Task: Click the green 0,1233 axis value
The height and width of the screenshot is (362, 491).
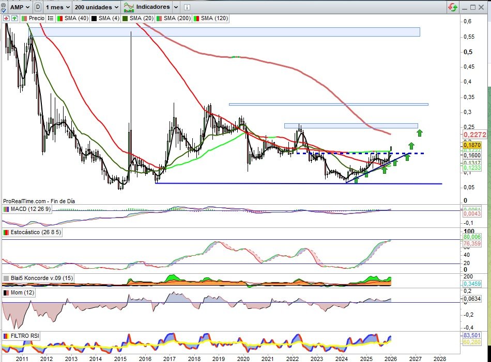Action: tap(472, 168)
